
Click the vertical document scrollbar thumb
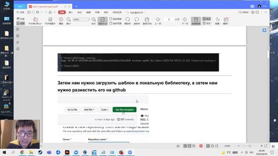click(268, 55)
